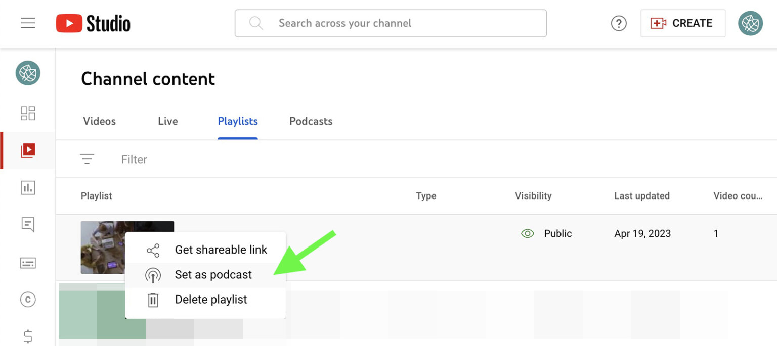The height and width of the screenshot is (346, 777).
Task: Open the Help question mark button
Action: [x=618, y=23]
